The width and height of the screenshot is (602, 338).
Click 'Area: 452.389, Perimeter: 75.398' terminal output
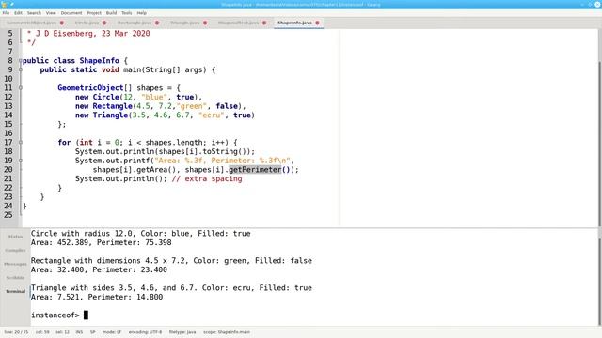click(102, 242)
